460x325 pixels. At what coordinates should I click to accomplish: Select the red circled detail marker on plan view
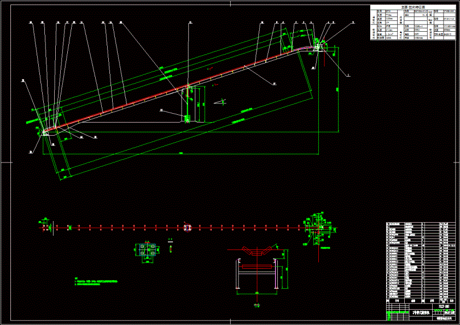click(188, 228)
